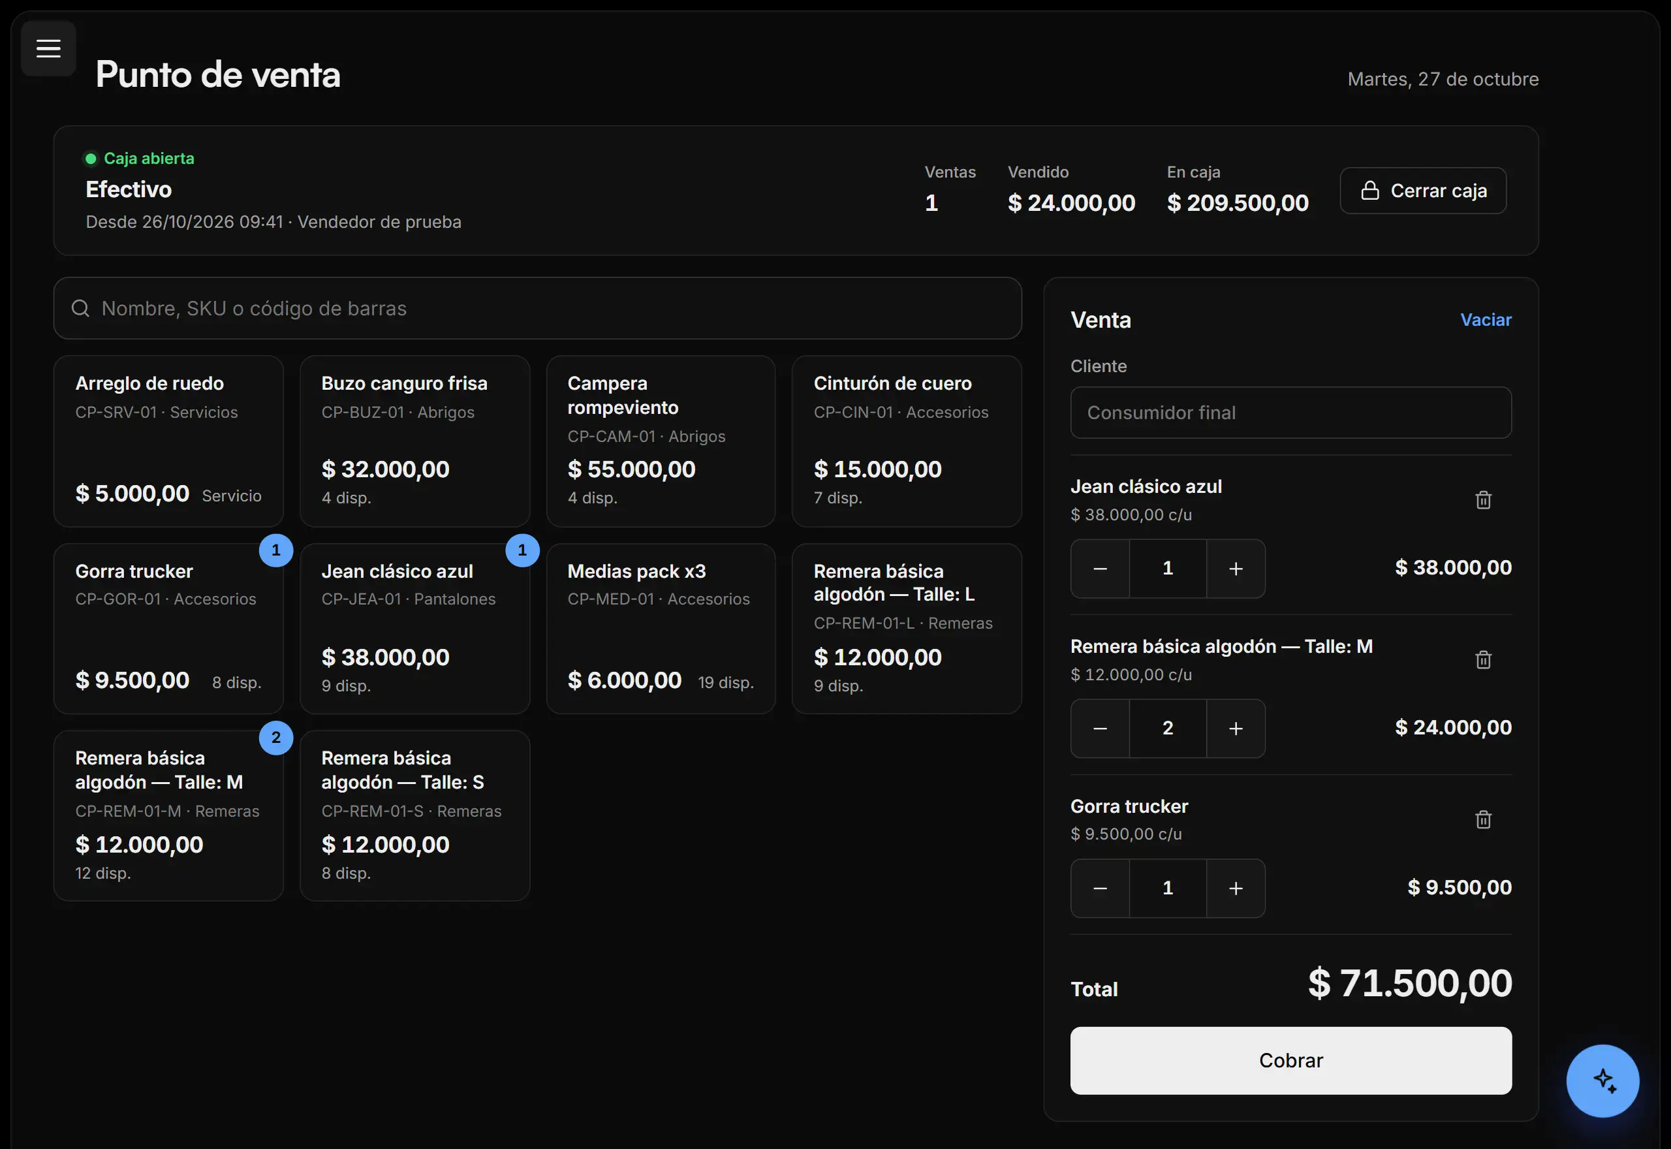Click the Punto de venta heading
This screenshot has width=1671, height=1149.
[x=218, y=74]
